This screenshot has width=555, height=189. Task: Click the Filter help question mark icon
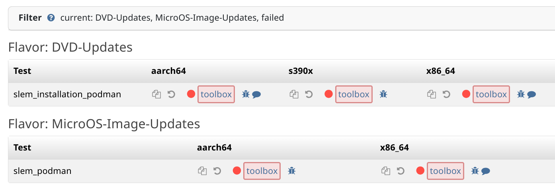[x=51, y=18]
